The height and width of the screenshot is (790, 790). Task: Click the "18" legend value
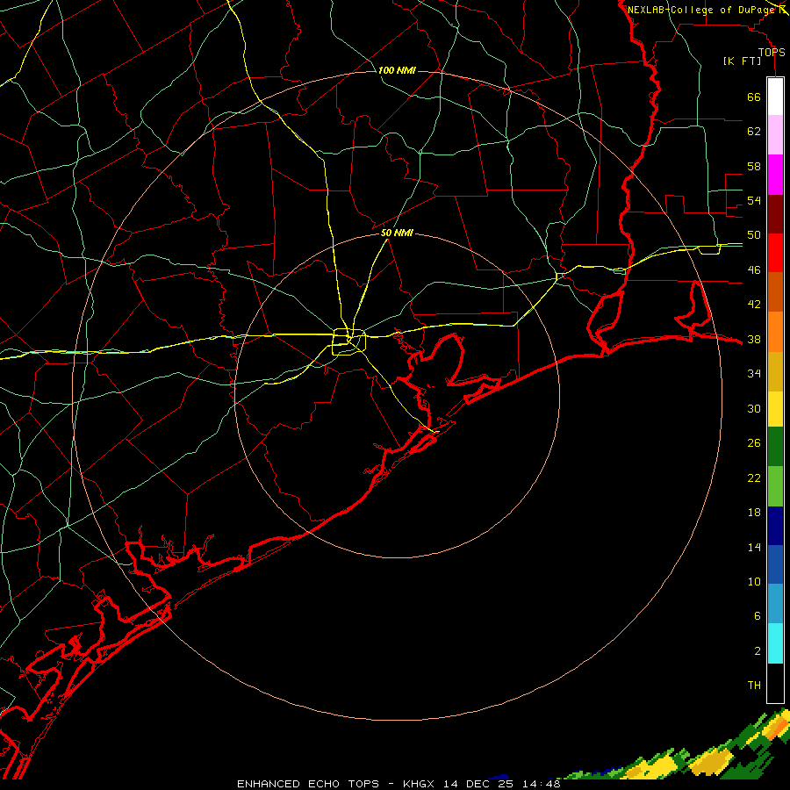click(x=754, y=513)
